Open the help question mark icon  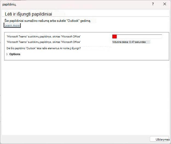(x=153, y=4)
